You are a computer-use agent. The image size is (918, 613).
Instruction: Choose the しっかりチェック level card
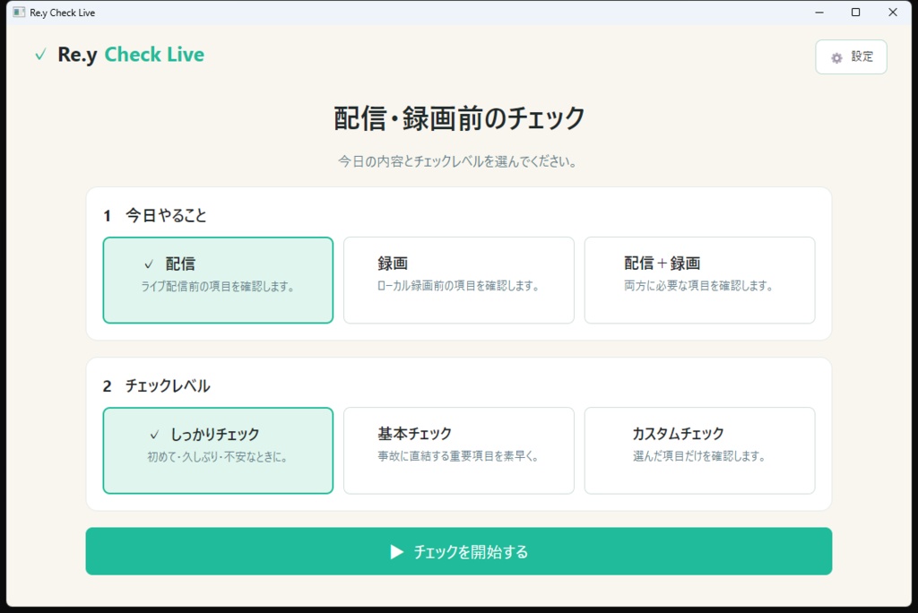[x=218, y=450]
